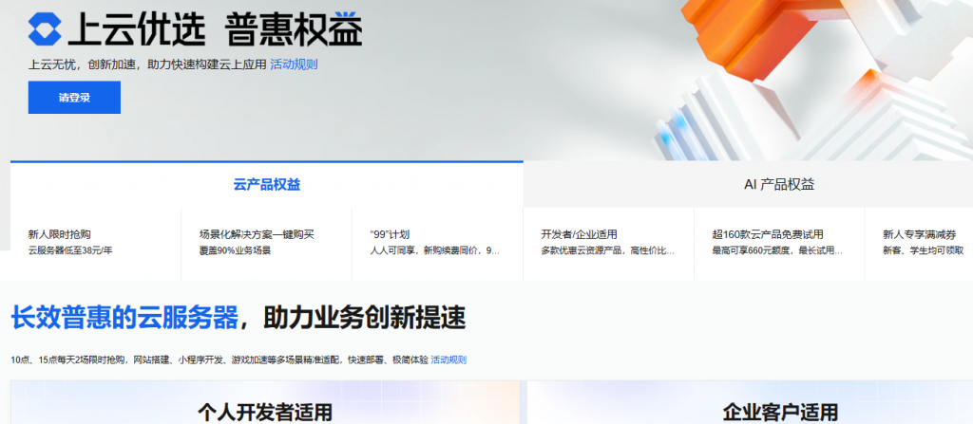The height and width of the screenshot is (424, 973).
Task: Click the 个人开发者适用 card
Action: [265, 410]
